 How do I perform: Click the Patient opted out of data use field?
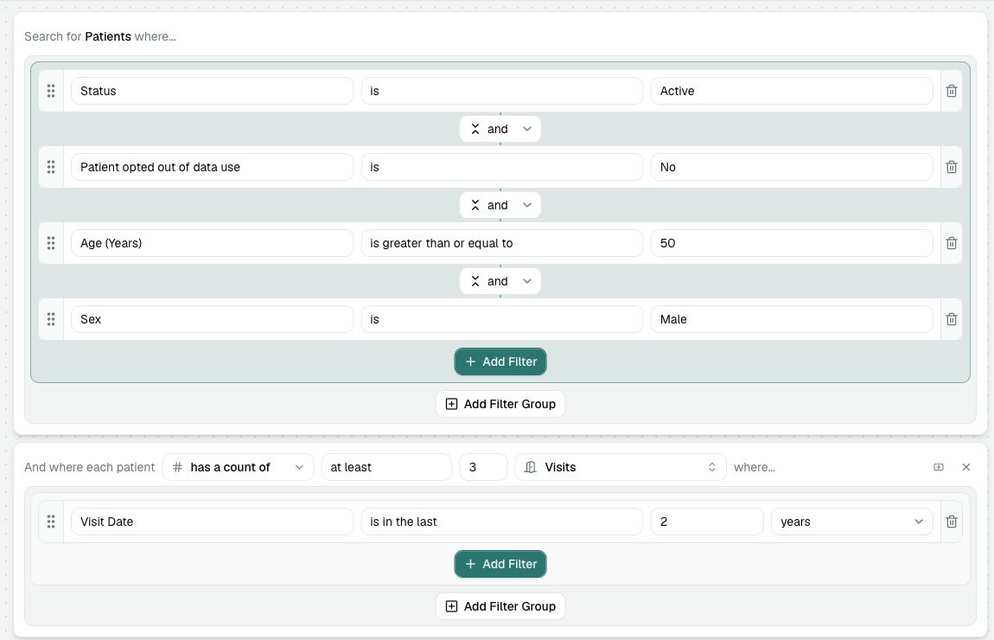[x=212, y=167]
